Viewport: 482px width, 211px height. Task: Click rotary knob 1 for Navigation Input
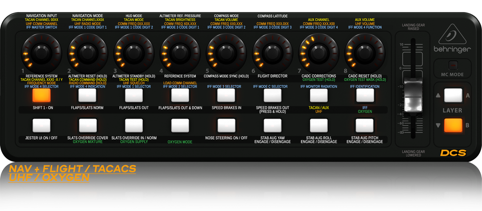[x=41, y=53]
